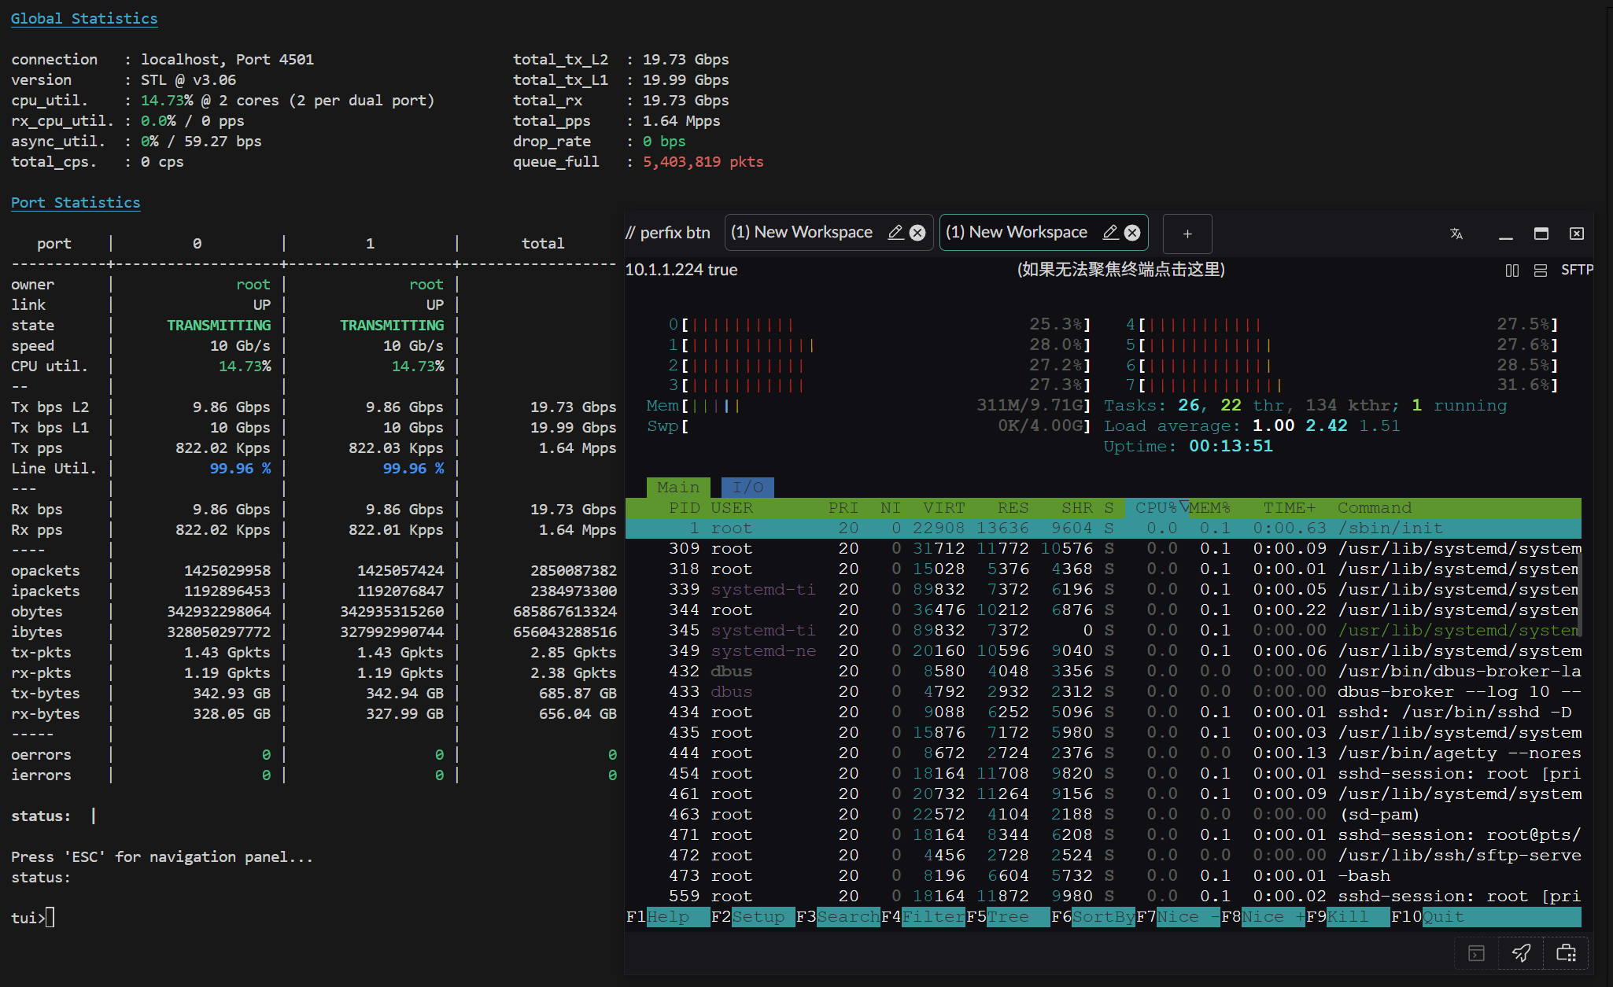1613x987 pixels.
Task: Click the Chinese terminal focus hint text
Action: click(1120, 270)
